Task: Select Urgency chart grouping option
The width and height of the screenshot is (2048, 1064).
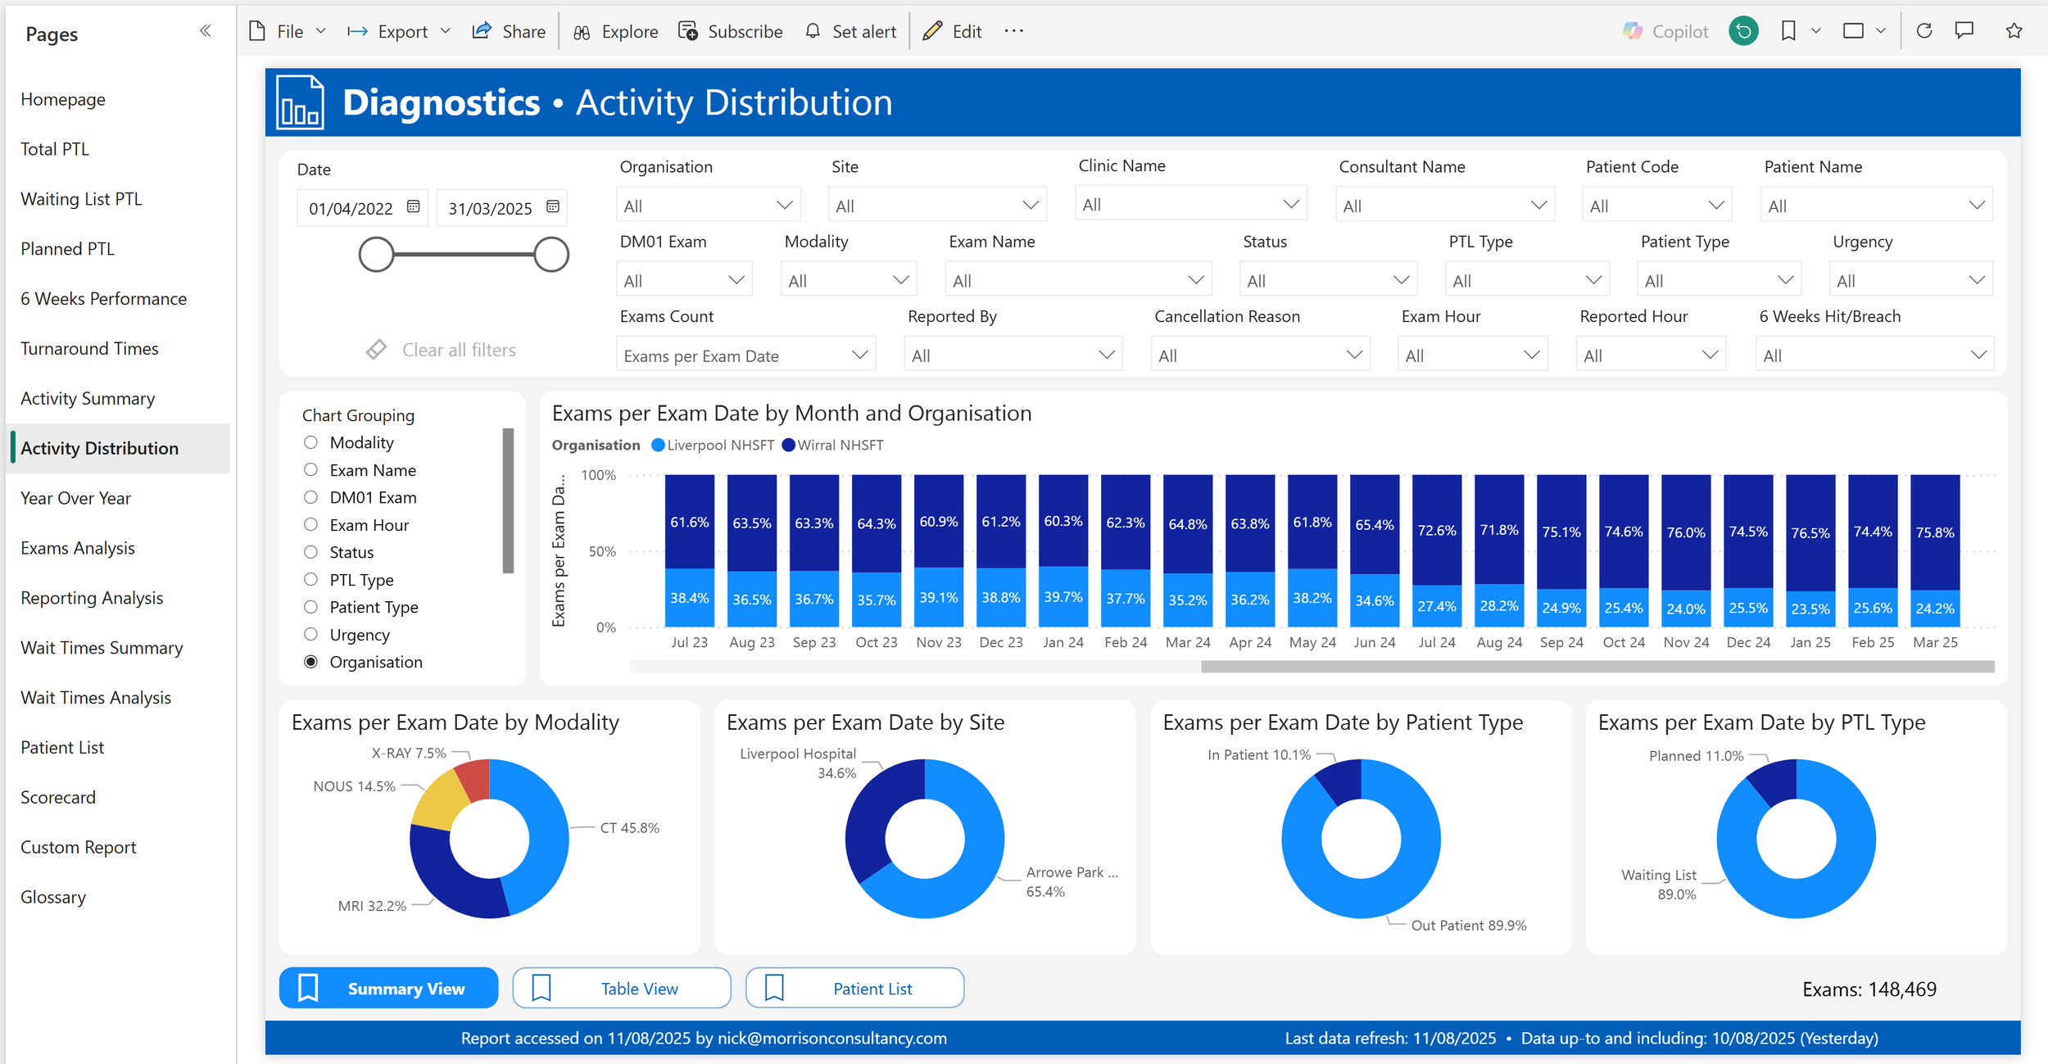Action: (x=310, y=634)
